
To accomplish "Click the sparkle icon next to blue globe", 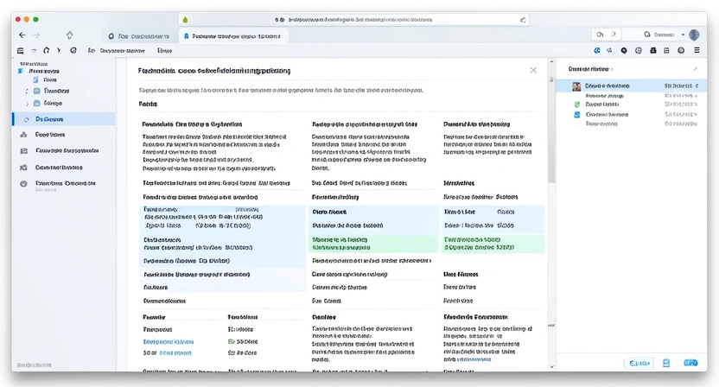I will (609, 50).
